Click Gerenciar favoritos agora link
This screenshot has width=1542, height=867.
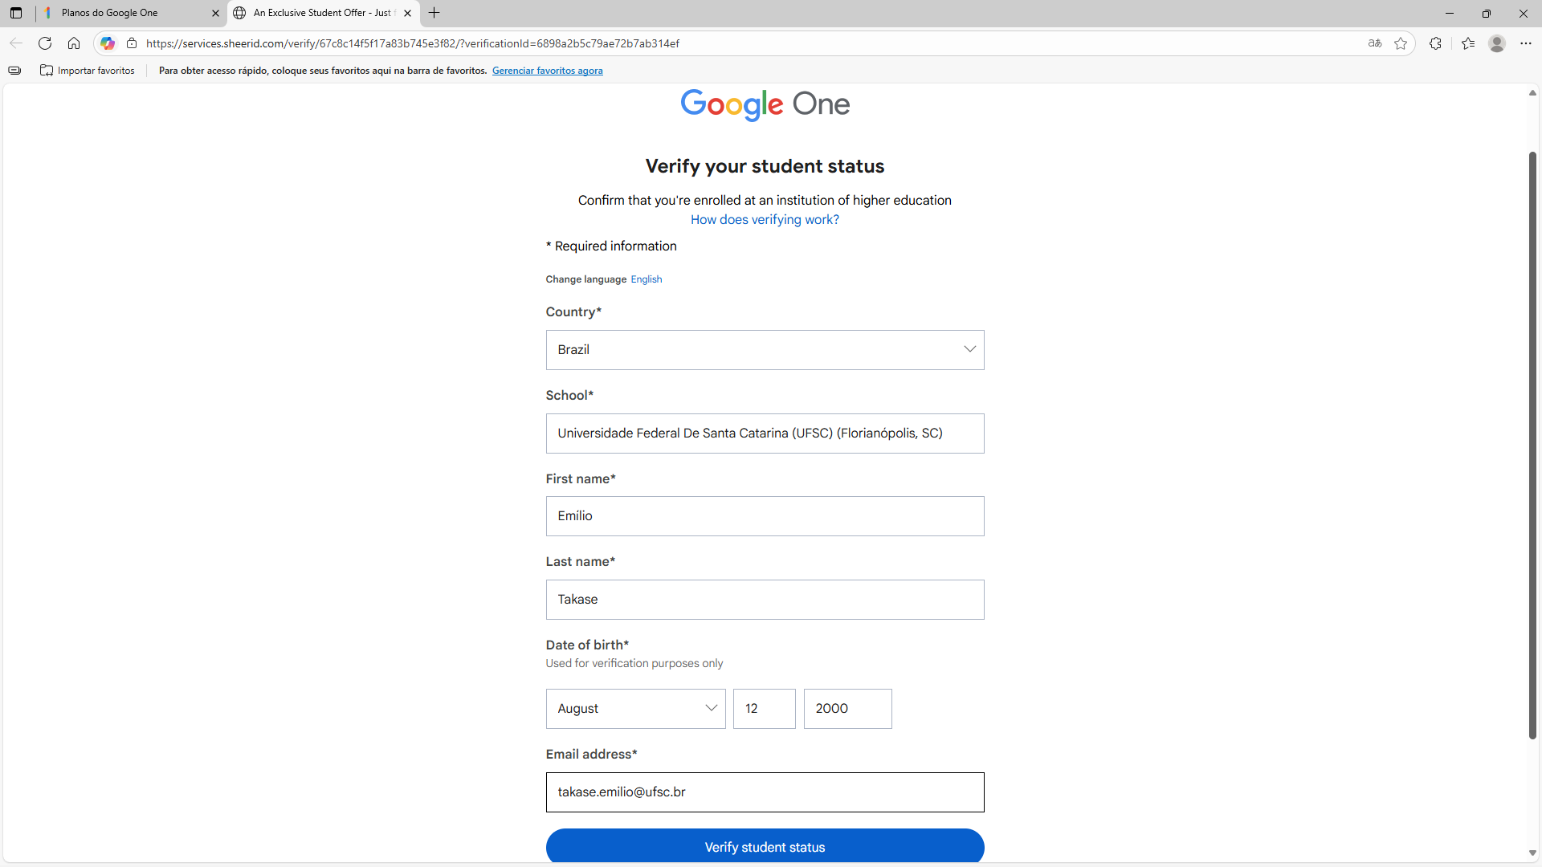[x=547, y=71]
